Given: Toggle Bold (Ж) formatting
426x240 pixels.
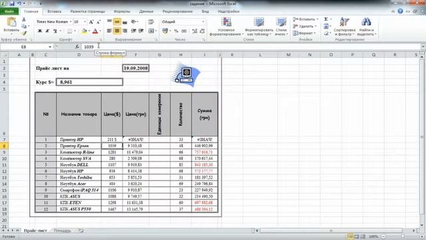Looking at the screenshot, I should click(x=40, y=31).
